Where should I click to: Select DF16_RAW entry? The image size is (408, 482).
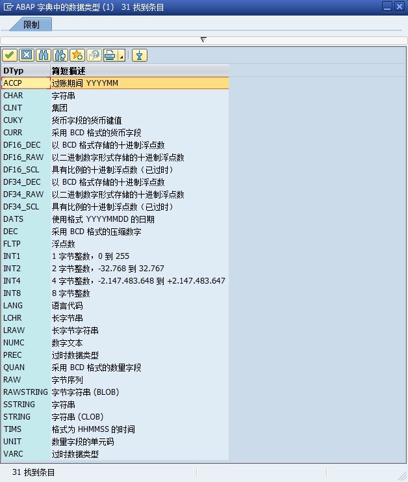pos(115,157)
